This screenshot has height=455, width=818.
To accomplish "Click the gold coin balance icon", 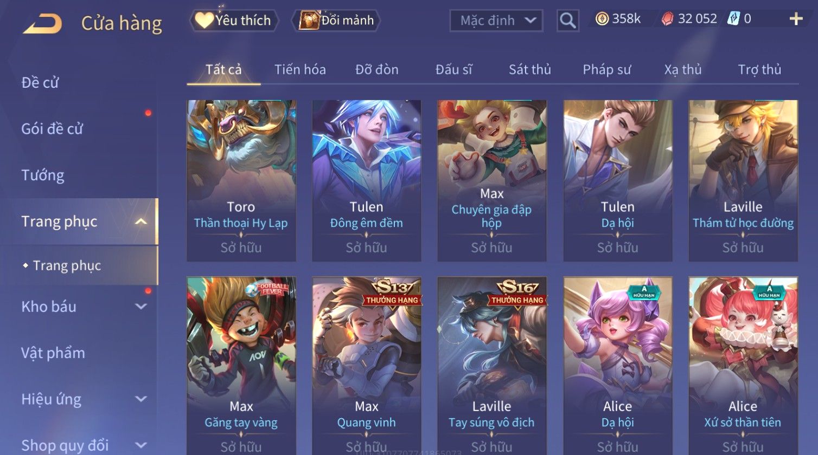I will click(602, 19).
